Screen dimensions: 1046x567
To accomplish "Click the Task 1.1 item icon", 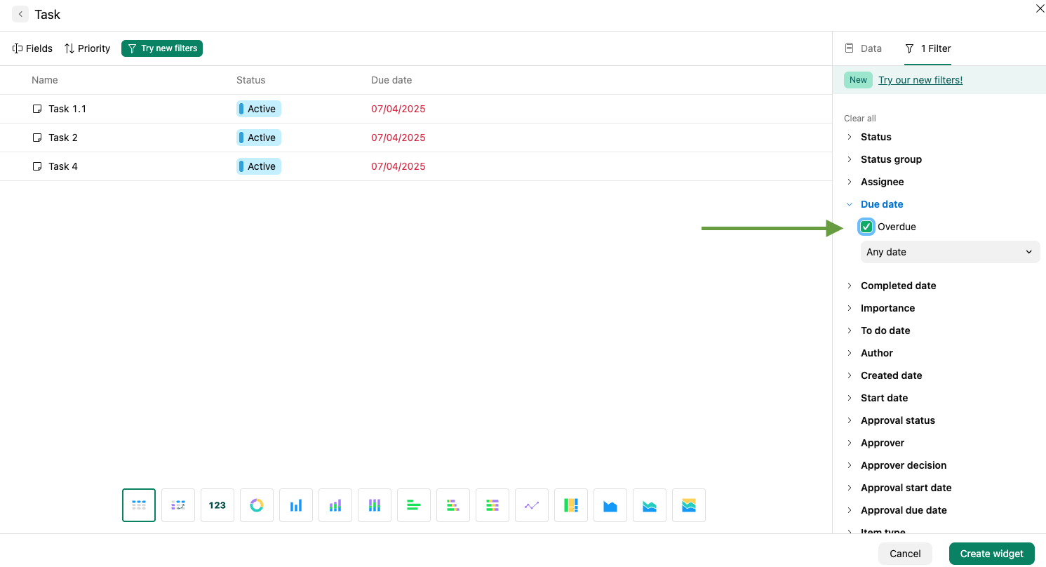I will click(x=37, y=109).
